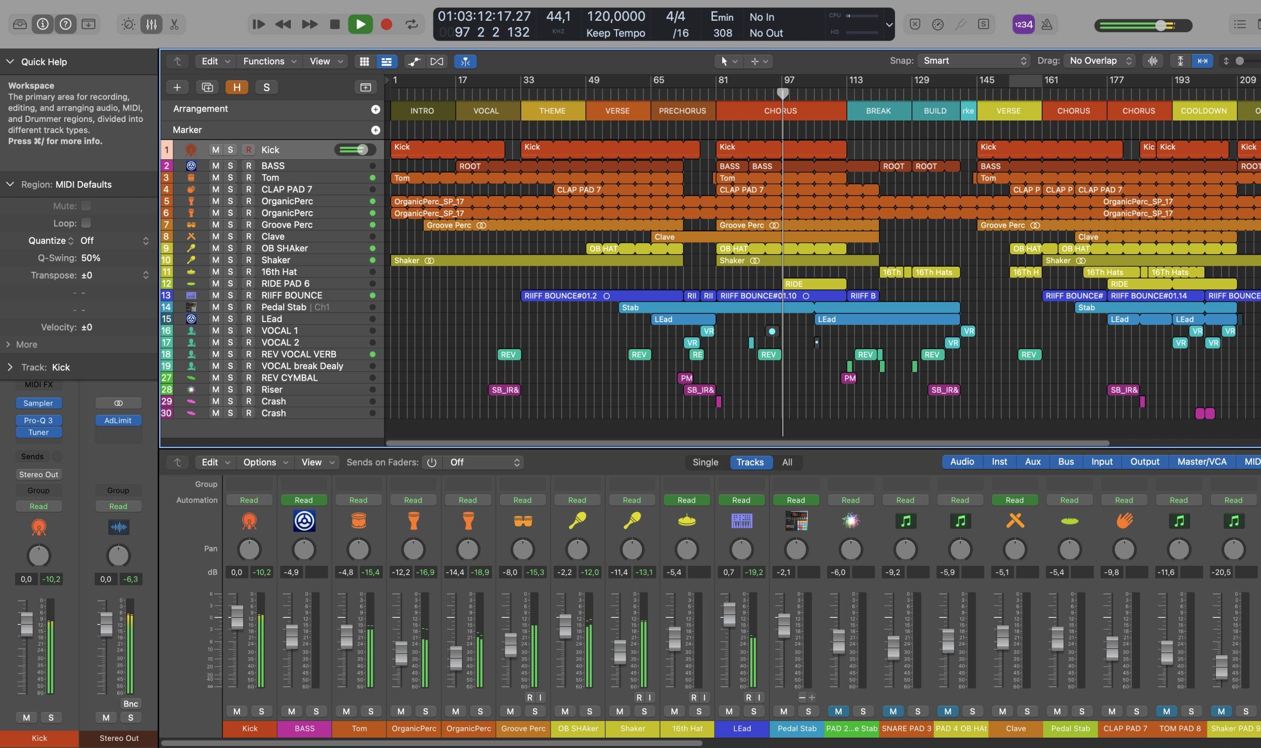Screen dimensions: 1261x748
Task: Switch mixer to All view
Action: [787, 462]
